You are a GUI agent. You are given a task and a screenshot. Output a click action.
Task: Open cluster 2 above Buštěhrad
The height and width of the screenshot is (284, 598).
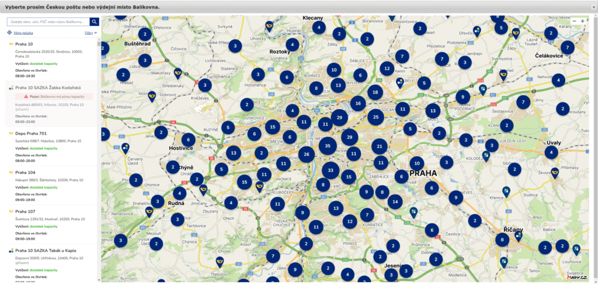coord(145,34)
